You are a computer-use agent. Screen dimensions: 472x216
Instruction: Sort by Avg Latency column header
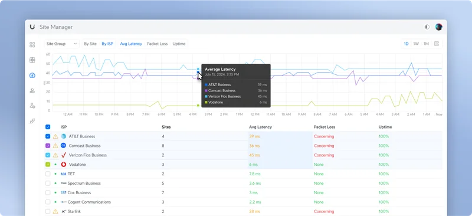(x=260, y=127)
